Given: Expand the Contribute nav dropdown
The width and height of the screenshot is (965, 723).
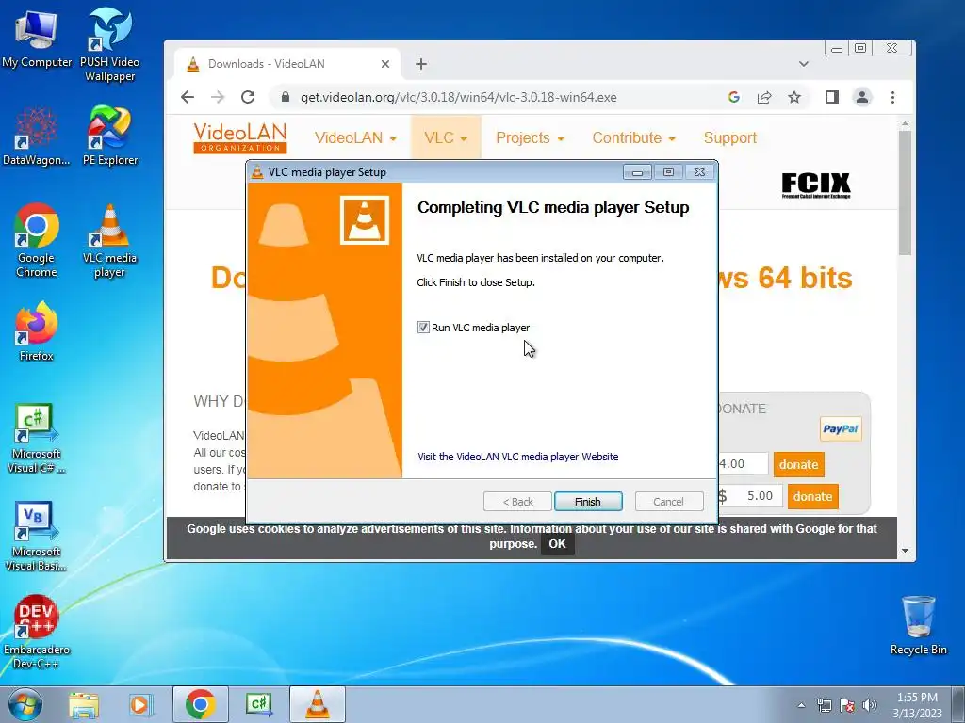Looking at the screenshot, I should click(634, 137).
